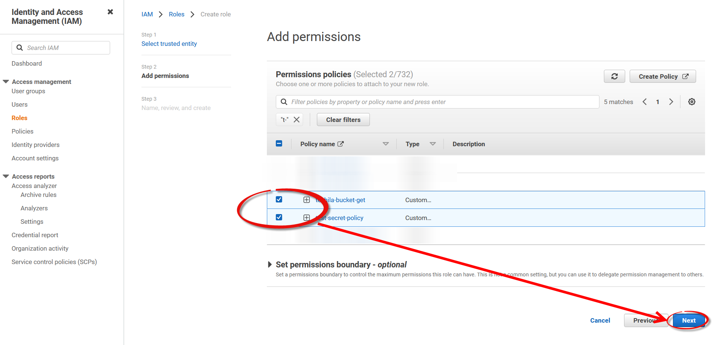717x345 pixels.
Task: Expand the bucket-get policy details
Action: coord(306,200)
